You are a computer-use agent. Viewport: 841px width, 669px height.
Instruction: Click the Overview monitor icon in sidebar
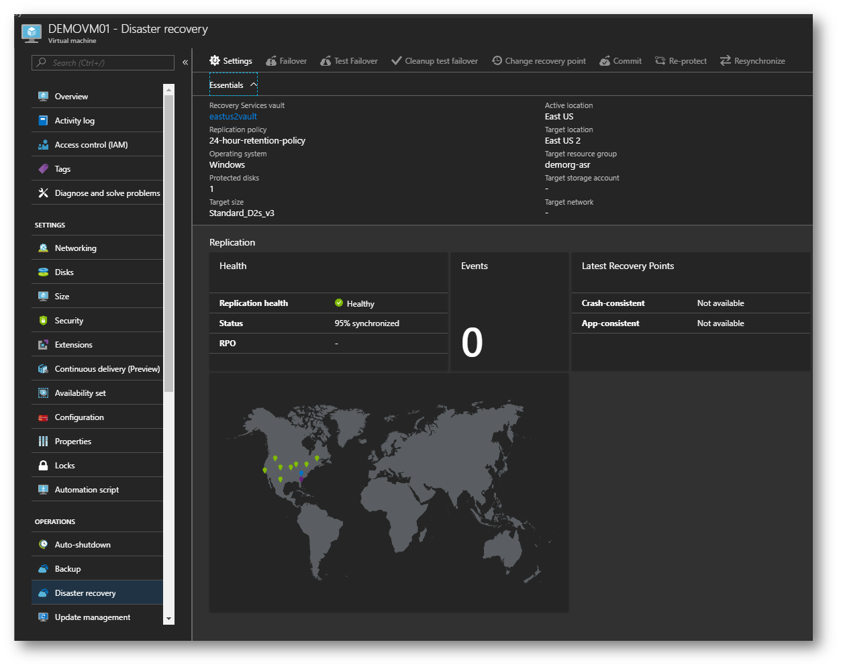[43, 96]
